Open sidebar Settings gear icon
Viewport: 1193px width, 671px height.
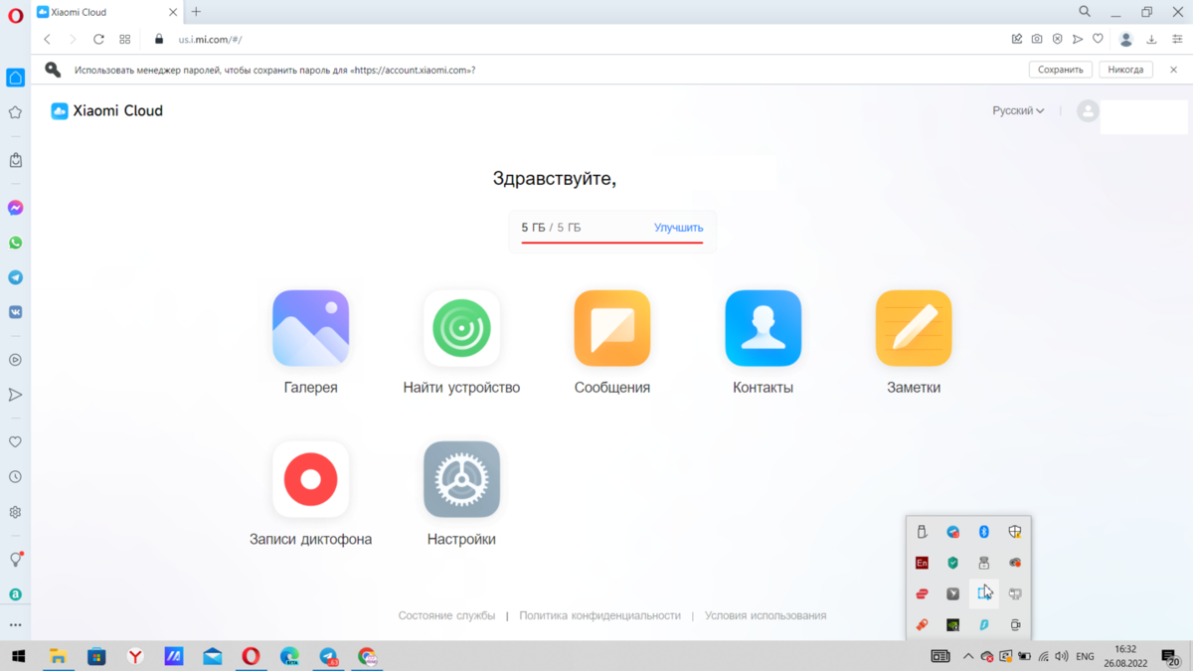coord(15,512)
